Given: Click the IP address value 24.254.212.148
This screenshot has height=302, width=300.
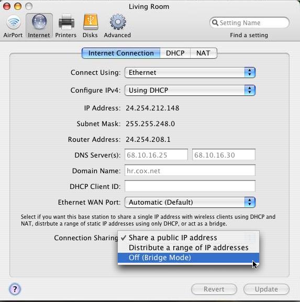Looking at the screenshot, I should click(152, 108).
